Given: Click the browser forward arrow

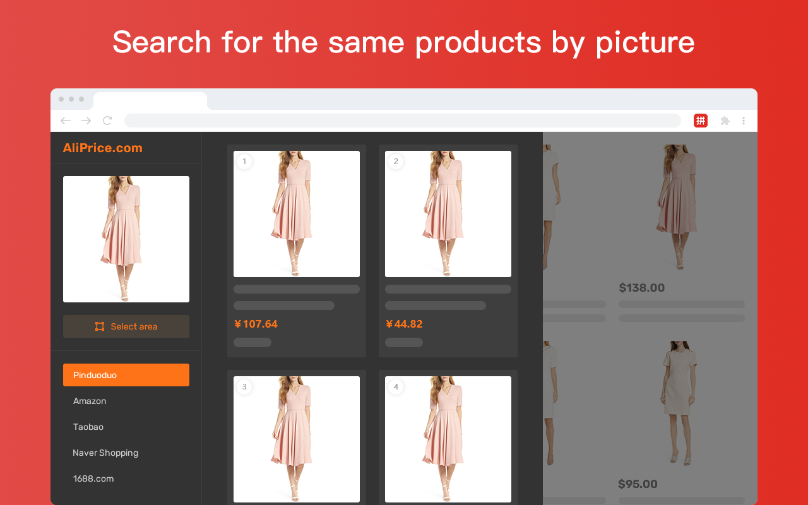Looking at the screenshot, I should coord(86,121).
